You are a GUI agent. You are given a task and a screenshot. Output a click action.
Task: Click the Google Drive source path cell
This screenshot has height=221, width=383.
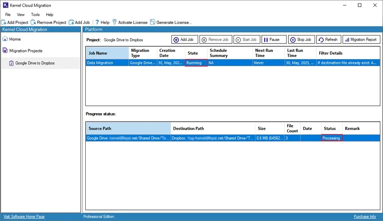click(128, 138)
